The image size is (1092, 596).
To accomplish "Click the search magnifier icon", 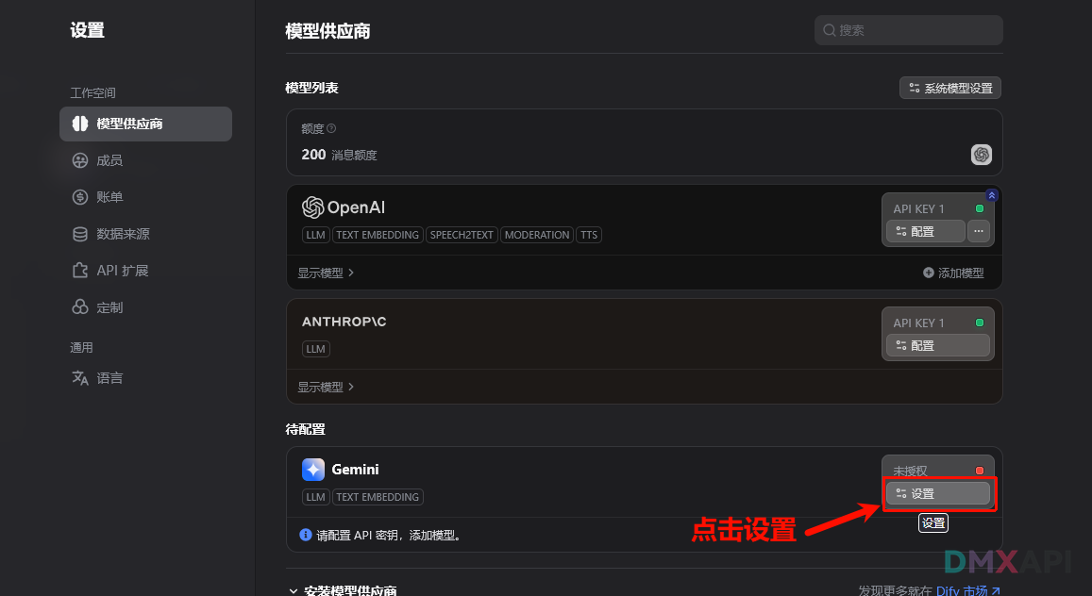I will coord(830,30).
